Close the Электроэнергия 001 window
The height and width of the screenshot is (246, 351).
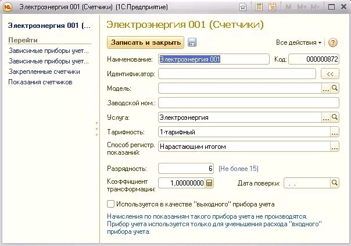point(343,7)
